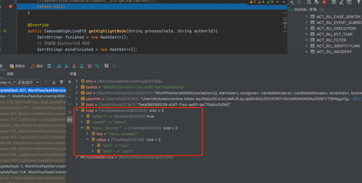Collapse the map variable node
This screenshot has height=183, width=362.
click(77, 110)
